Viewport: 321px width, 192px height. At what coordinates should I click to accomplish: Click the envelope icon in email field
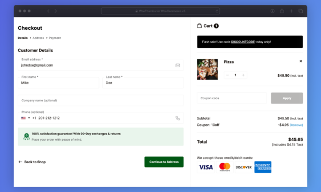(x=178, y=65)
